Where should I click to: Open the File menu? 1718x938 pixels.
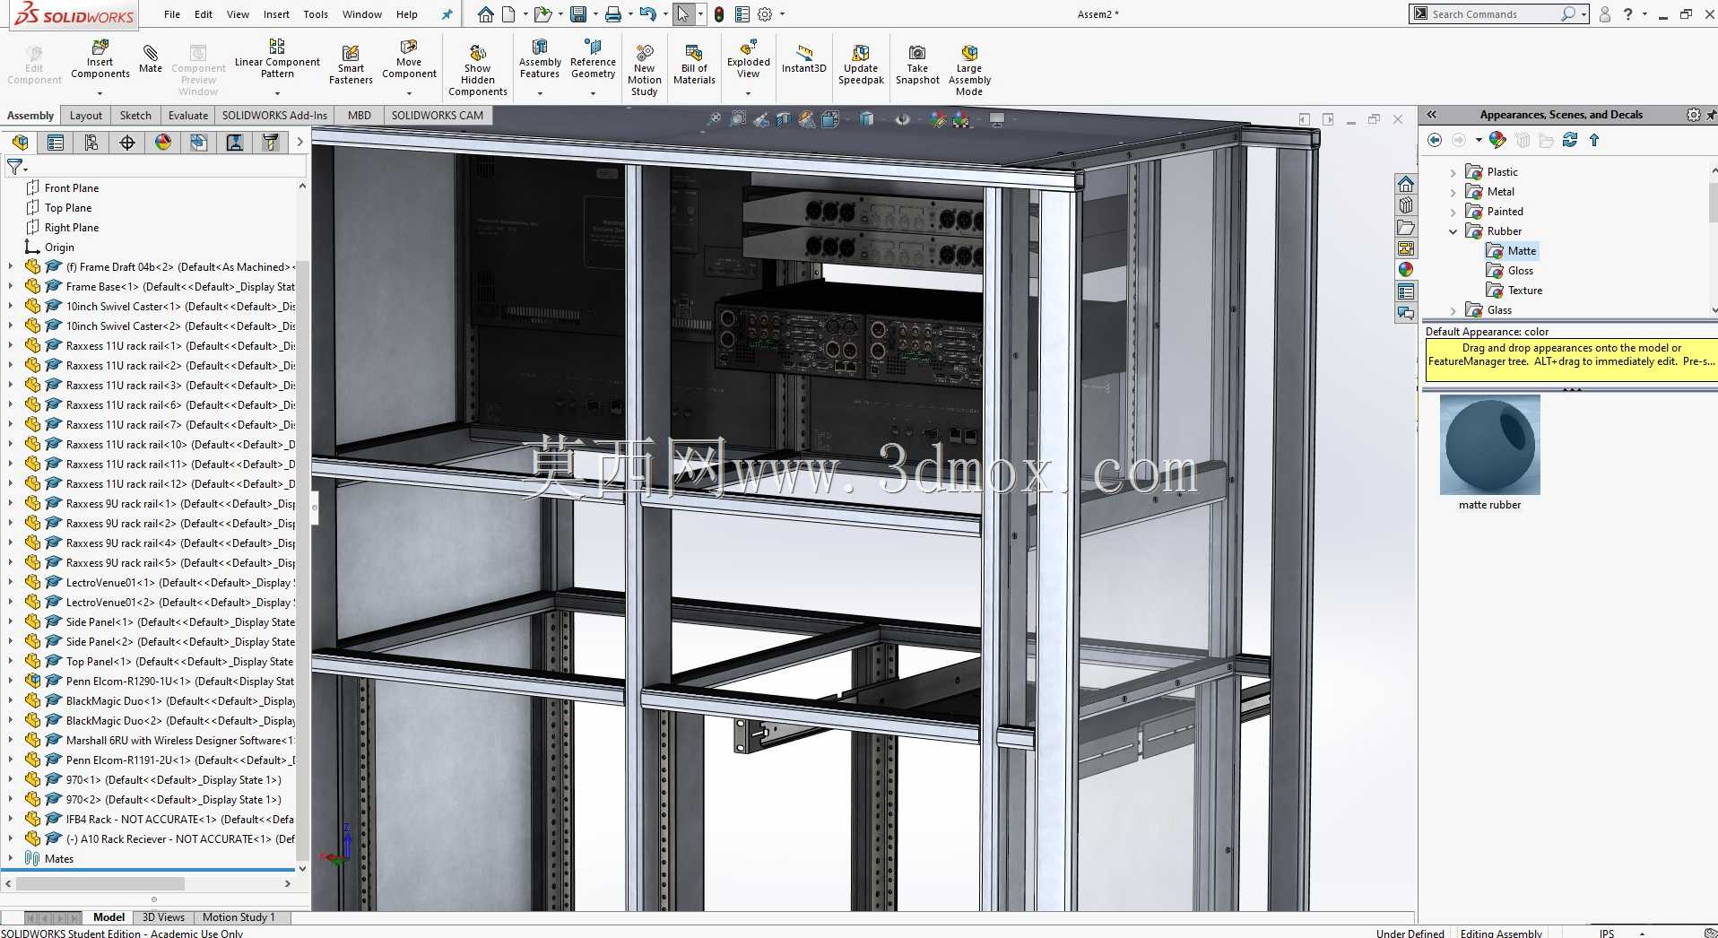172,14
